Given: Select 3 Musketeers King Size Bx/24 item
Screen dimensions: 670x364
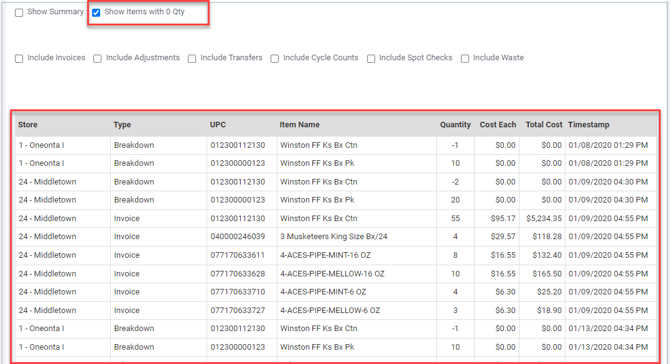Looking at the screenshot, I should point(333,237).
